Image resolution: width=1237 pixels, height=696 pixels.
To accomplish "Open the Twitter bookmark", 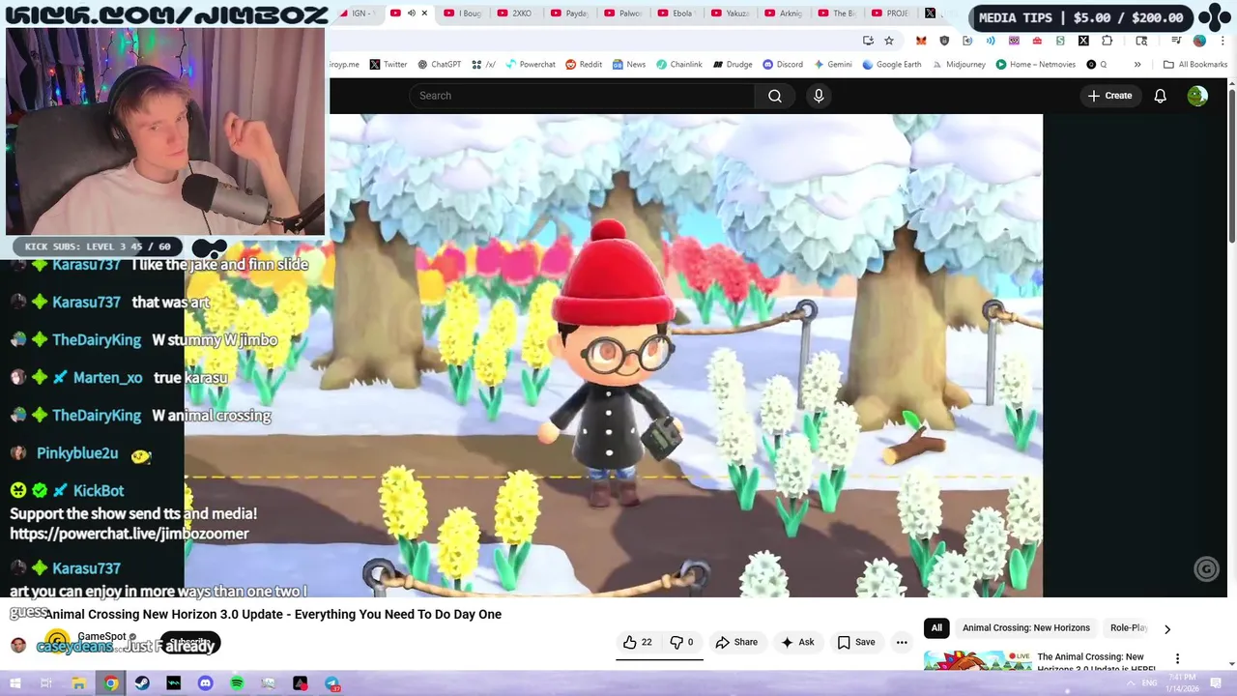I will [388, 65].
